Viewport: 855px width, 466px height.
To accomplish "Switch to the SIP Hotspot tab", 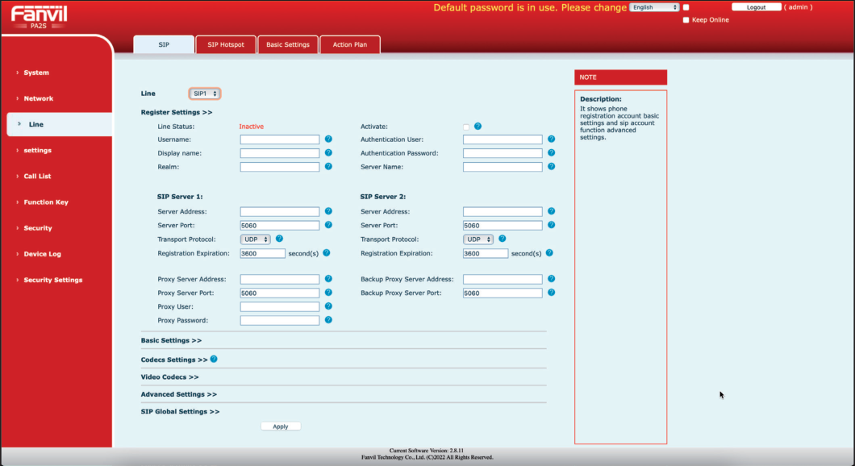I will coord(225,45).
